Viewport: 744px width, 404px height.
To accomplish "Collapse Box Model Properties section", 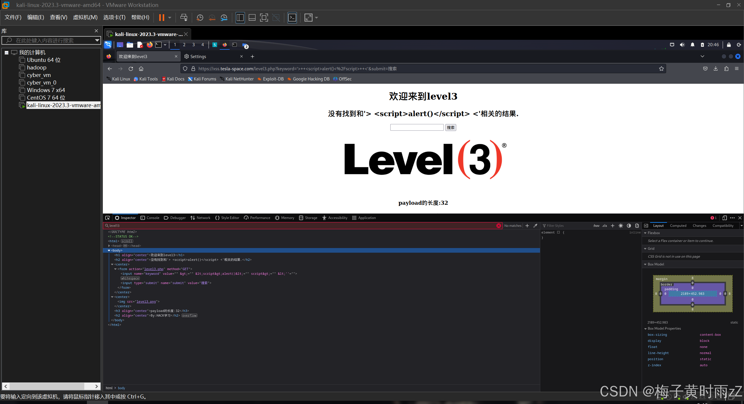I will [645, 329].
